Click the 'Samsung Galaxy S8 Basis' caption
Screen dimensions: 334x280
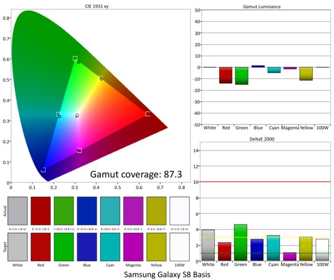(x=167, y=274)
